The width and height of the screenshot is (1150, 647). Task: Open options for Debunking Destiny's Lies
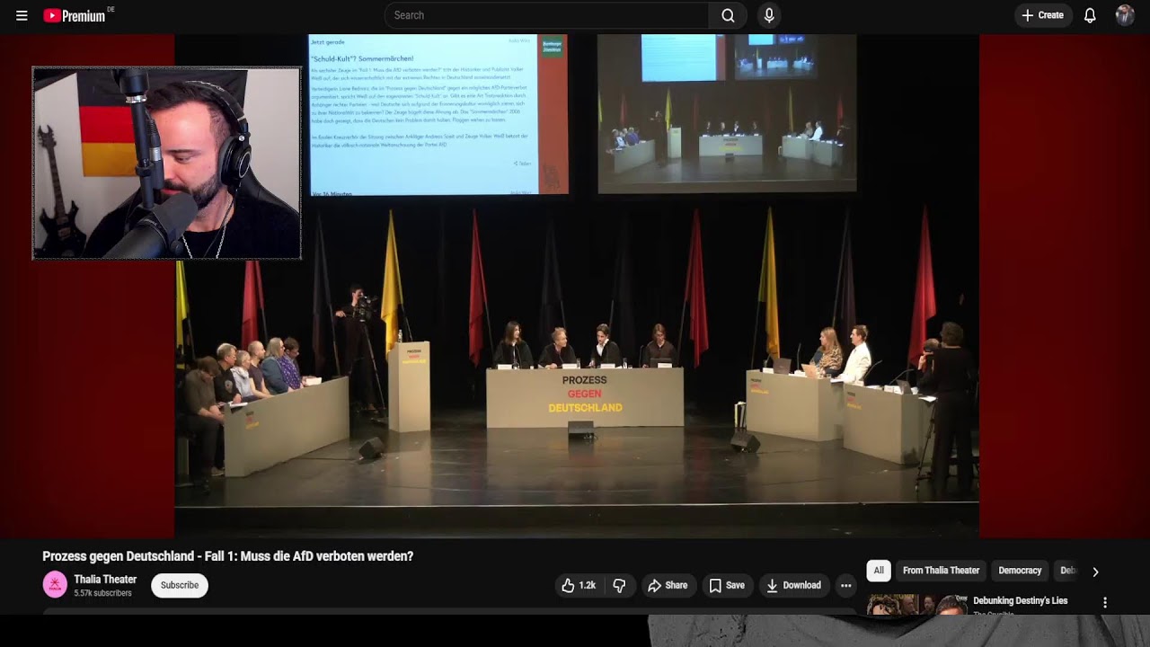1105,602
